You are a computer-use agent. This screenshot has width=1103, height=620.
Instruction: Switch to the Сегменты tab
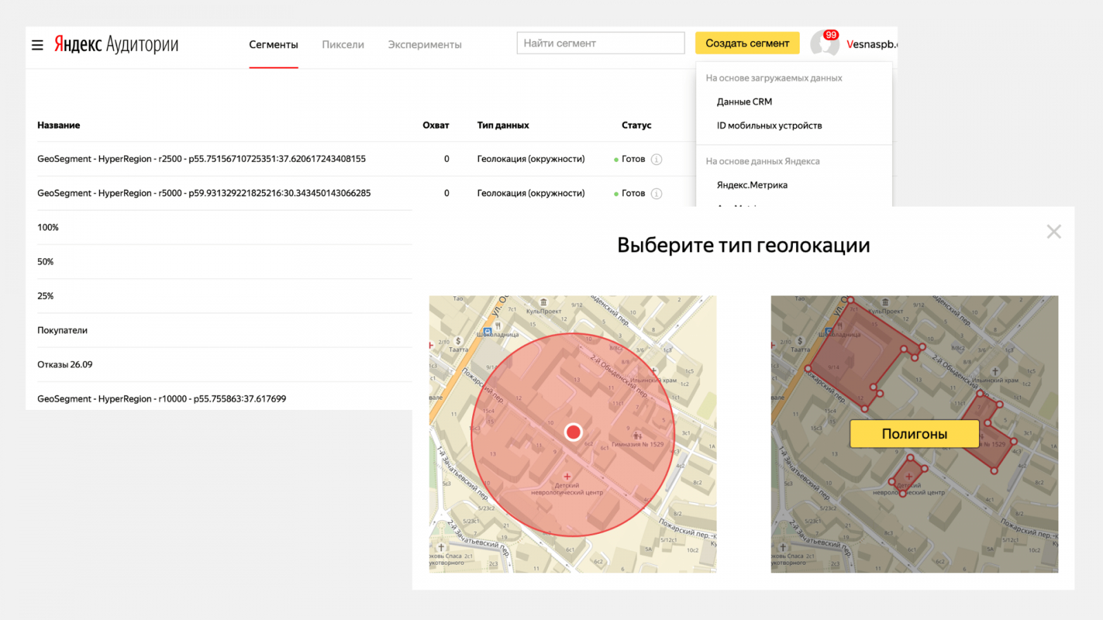273,45
